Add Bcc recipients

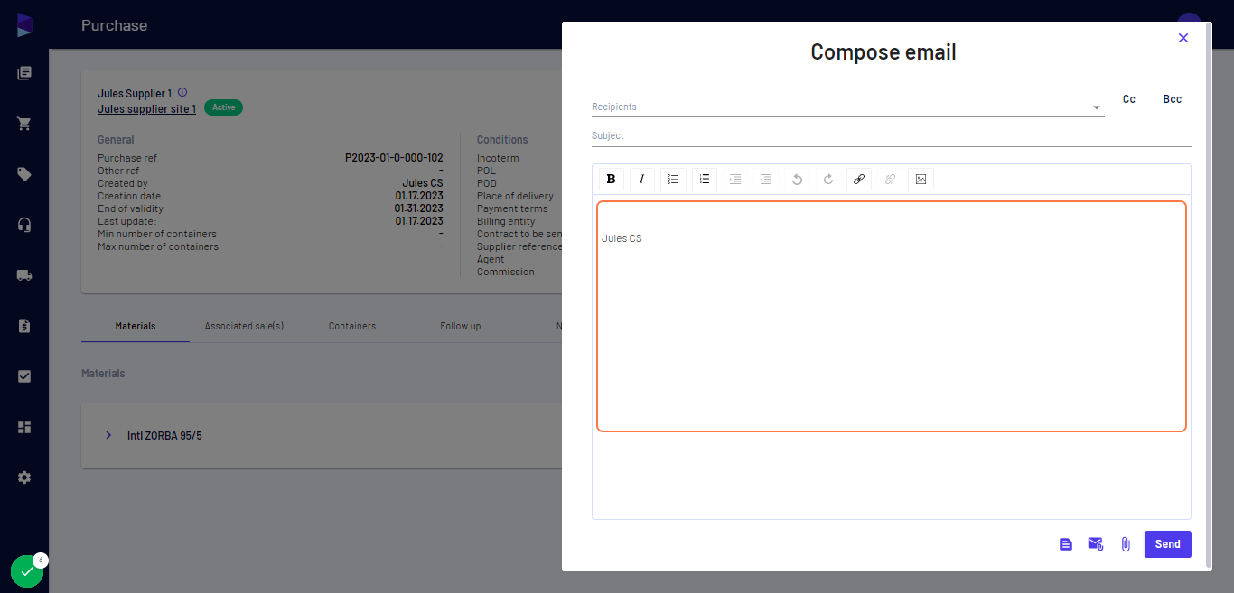click(x=1173, y=99)
